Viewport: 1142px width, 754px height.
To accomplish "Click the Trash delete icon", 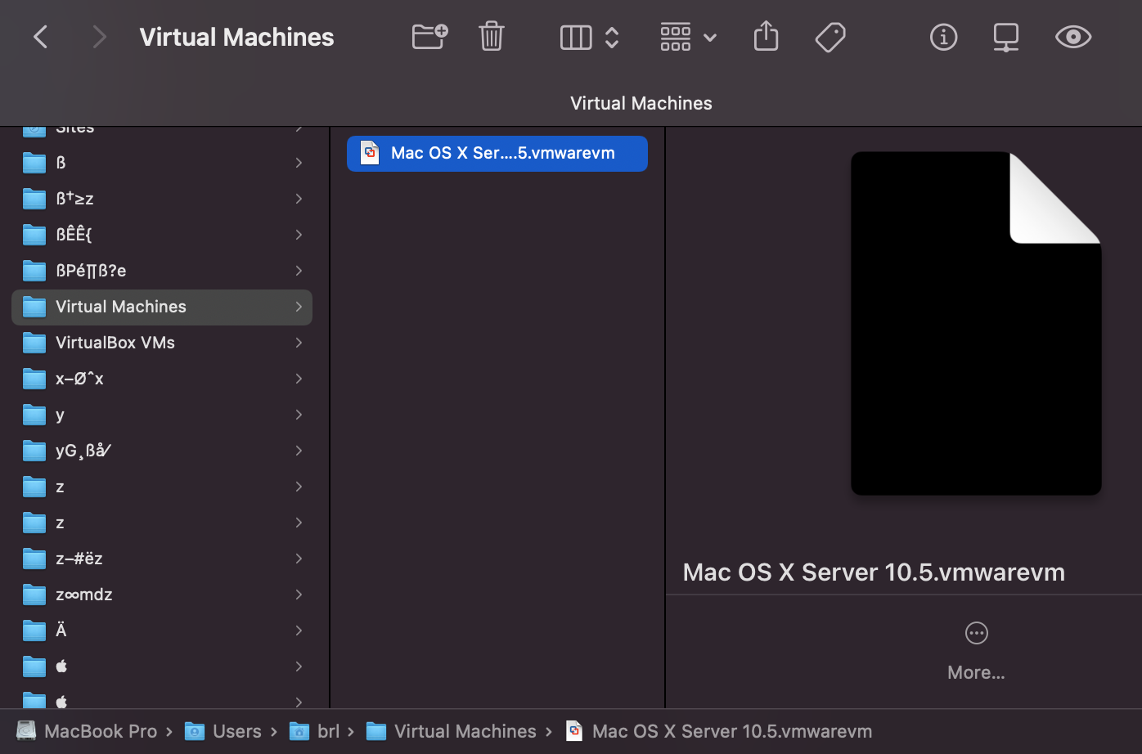I will point(491,37).
